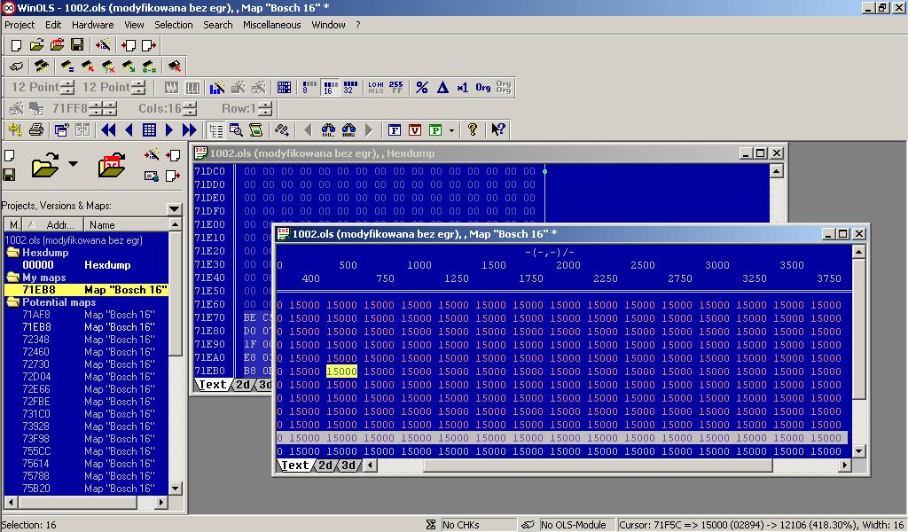
Task: Select potential map at address 731C0
Action: click(86, 414)
